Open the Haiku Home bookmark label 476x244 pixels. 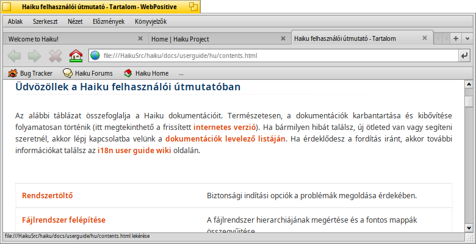coord(152,73)
